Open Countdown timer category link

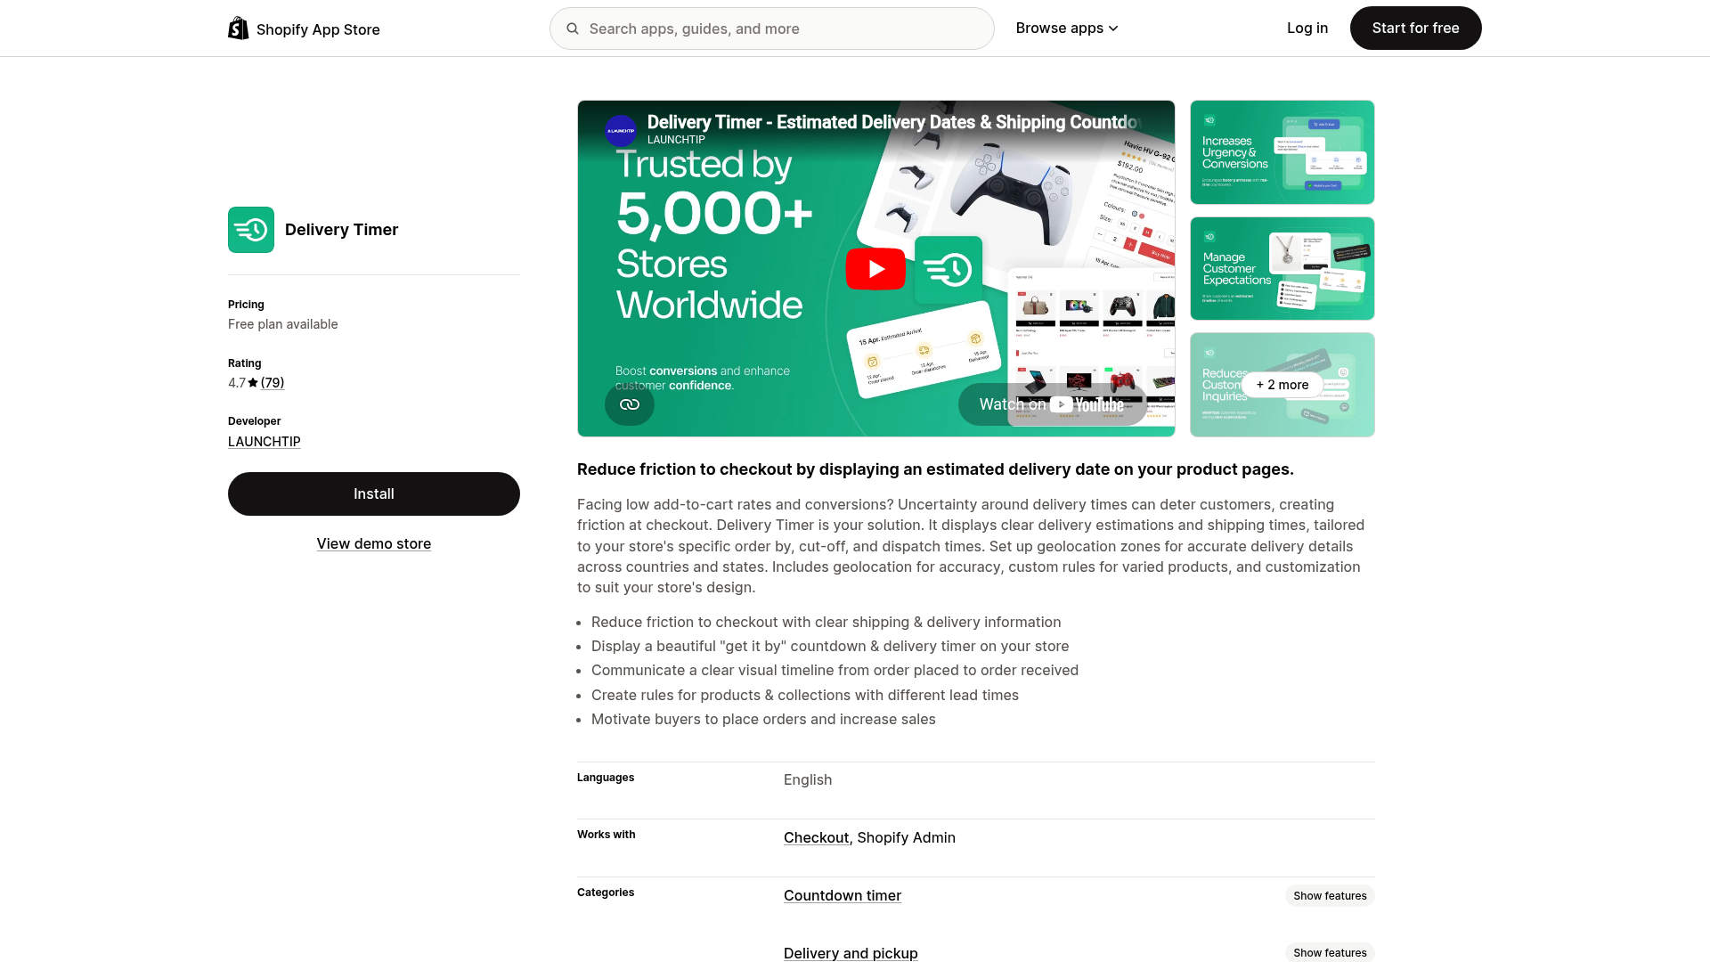click(843, 895)
